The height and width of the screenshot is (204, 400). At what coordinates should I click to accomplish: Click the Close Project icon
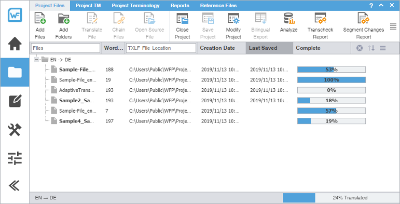pos(182,18)
